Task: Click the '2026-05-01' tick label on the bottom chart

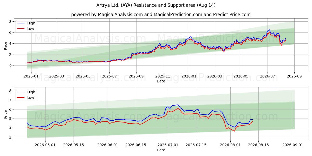Action: 45,145
